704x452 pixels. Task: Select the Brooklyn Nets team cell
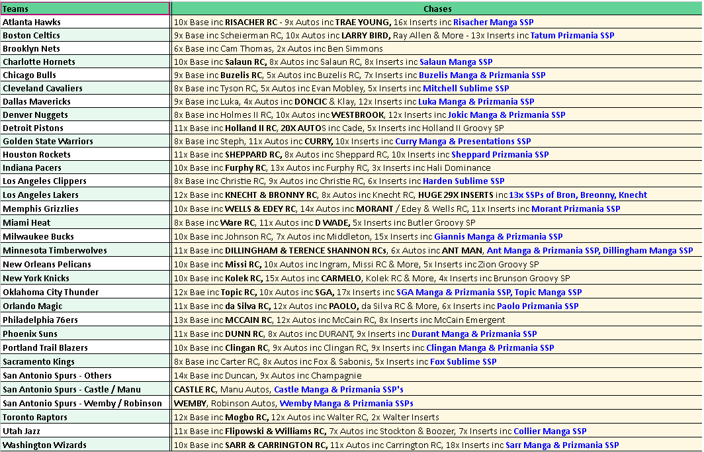coord(85,48)
